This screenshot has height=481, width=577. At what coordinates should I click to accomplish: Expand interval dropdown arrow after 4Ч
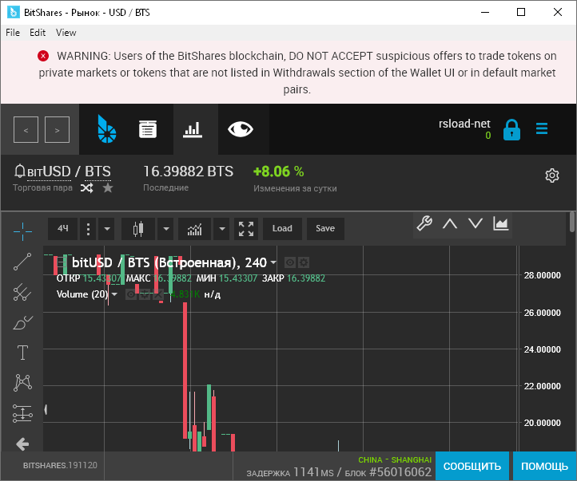coord(107,229)
